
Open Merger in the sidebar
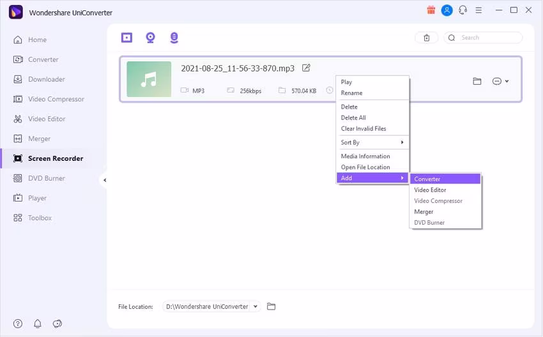coord(32,139)
